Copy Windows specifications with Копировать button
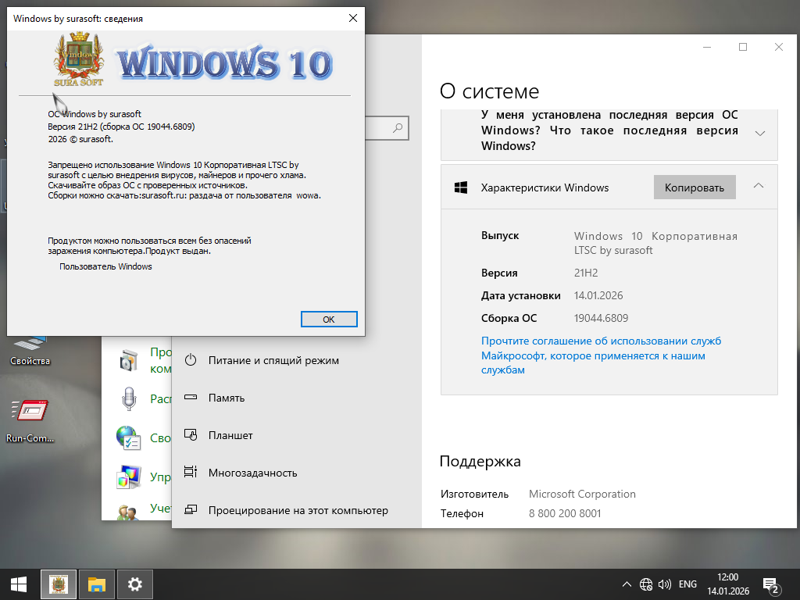The width and height of the screenshot is (800, 600). 695,187
